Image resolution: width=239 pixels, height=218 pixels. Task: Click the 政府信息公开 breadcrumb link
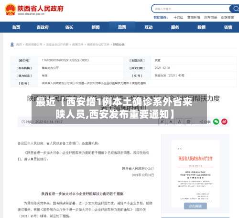pyautogui.click(x=34, y=44)
